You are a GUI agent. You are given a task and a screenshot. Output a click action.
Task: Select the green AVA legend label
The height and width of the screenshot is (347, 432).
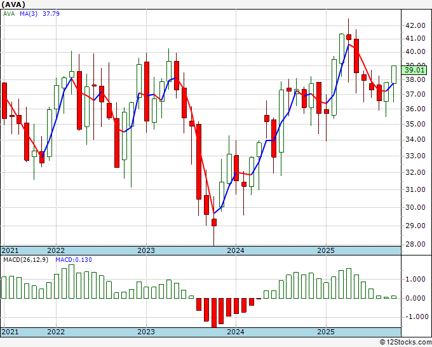(9, 13)
